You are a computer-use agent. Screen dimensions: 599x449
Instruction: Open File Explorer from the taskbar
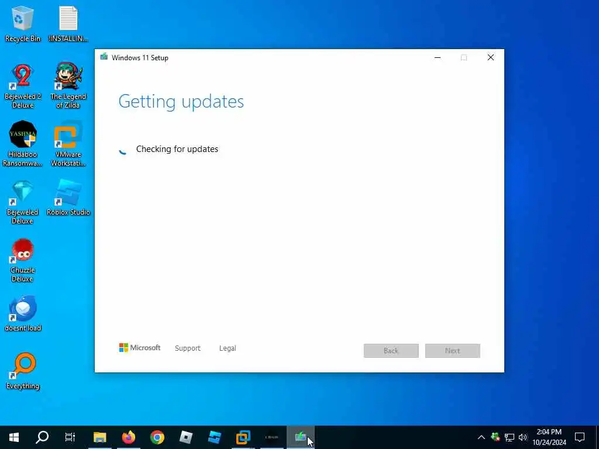tap(99, 437)
